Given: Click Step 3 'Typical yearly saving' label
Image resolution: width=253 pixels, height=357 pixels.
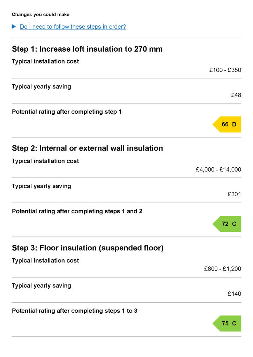Looking at the screenshot, I should (42, 286).
